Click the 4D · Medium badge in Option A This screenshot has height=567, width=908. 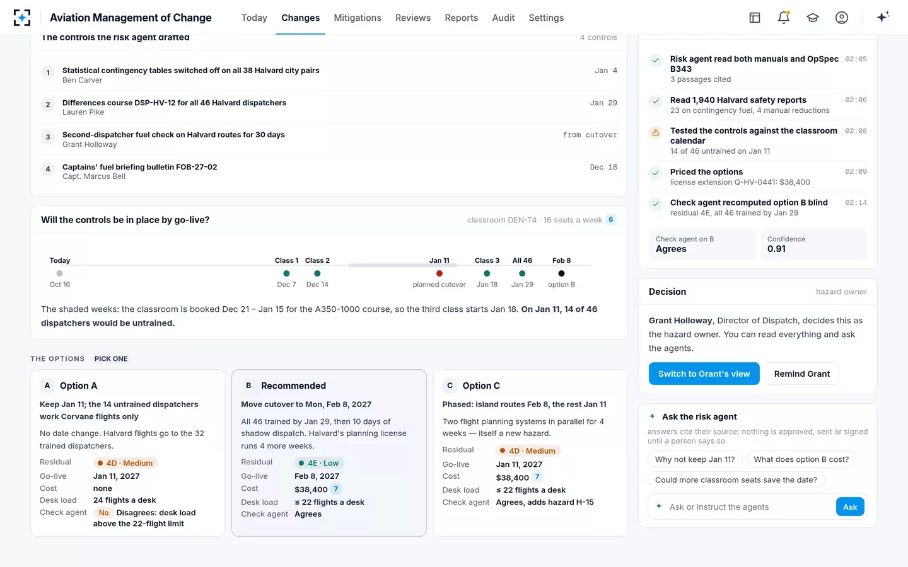(x=125, y=463)
